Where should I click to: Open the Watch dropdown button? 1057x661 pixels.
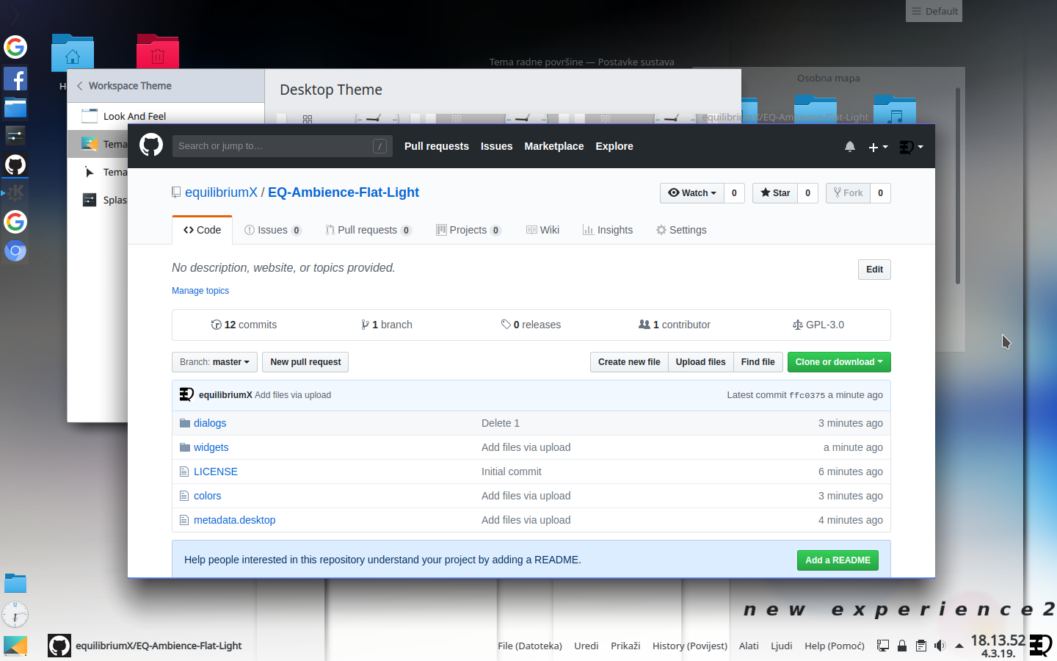tap(691, 193)
